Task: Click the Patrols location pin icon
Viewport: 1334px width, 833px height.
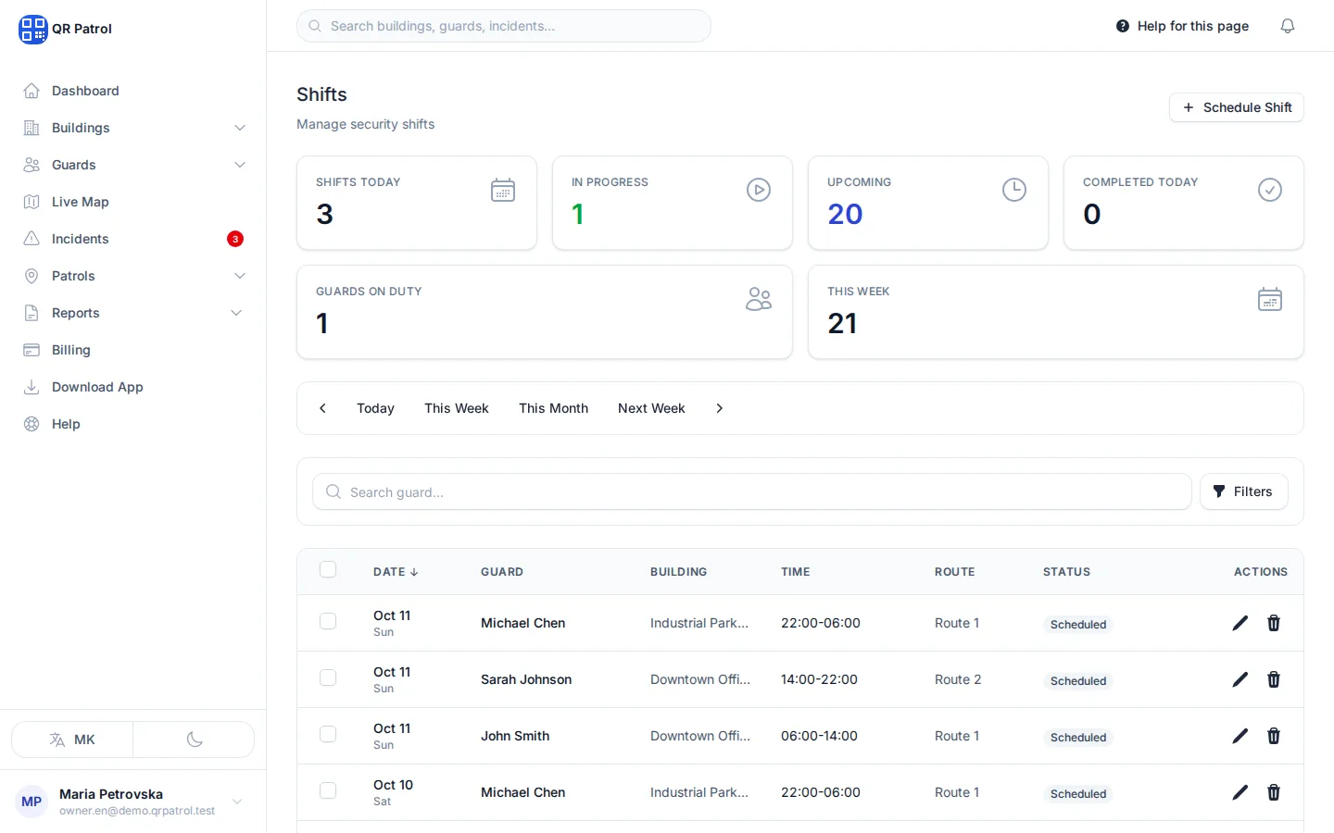Action: [31, 276]
